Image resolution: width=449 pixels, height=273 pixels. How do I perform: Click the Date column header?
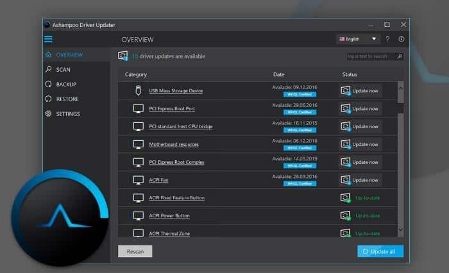[x=278, y=74]
